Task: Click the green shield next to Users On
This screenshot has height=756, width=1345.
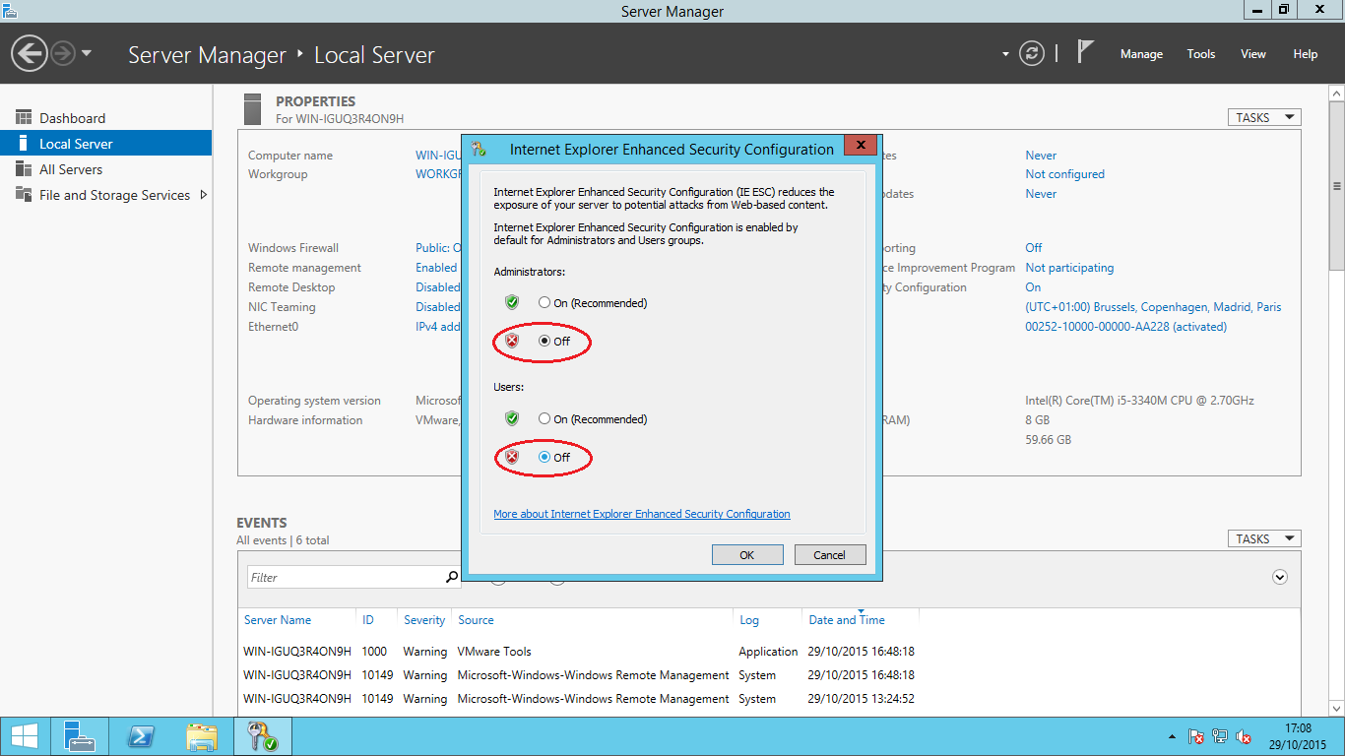Action: (512, 418)
